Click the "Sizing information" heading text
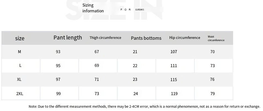Viewport: 263px width, 111px height. tap(93, 8)
